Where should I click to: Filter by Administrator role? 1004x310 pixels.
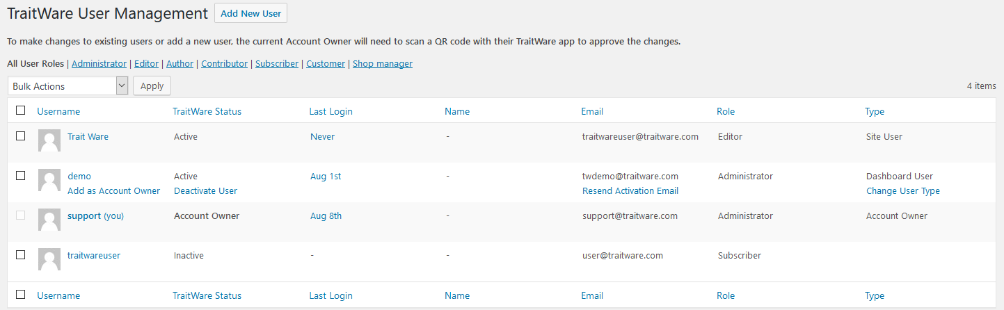click(x=99, y=63)
